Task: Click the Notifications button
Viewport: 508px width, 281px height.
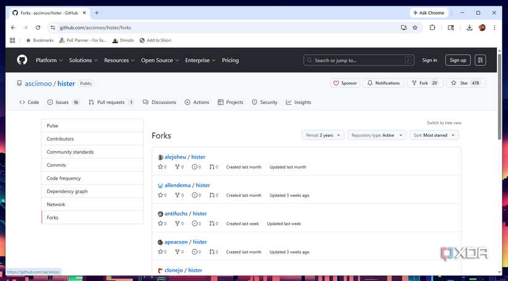Action: 383,83
